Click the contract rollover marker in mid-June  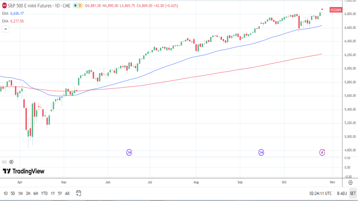tap(129, 152)
